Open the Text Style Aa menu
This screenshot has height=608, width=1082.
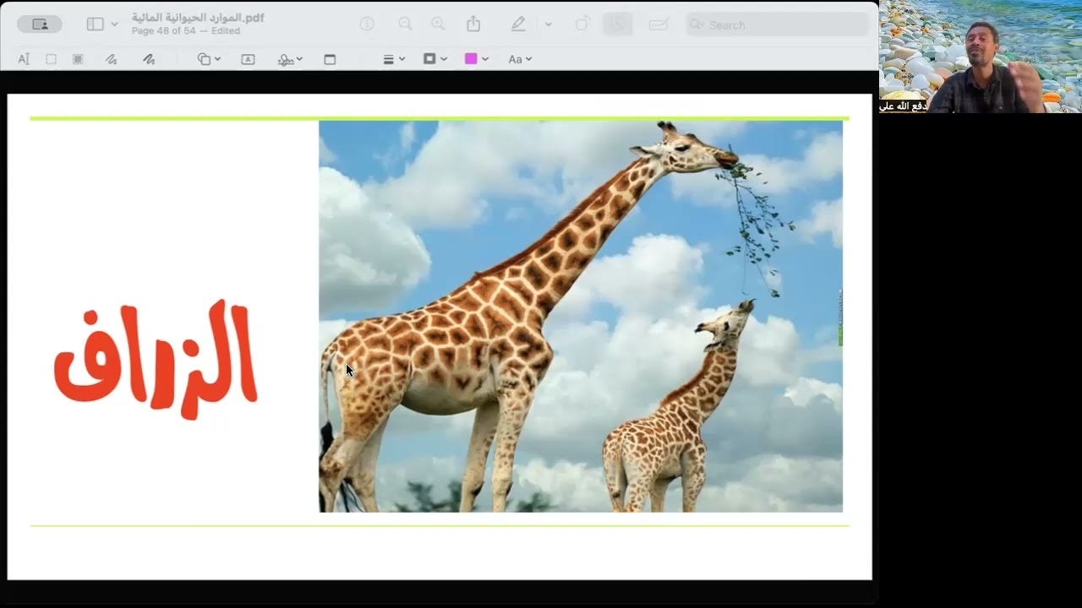point(520,59)
